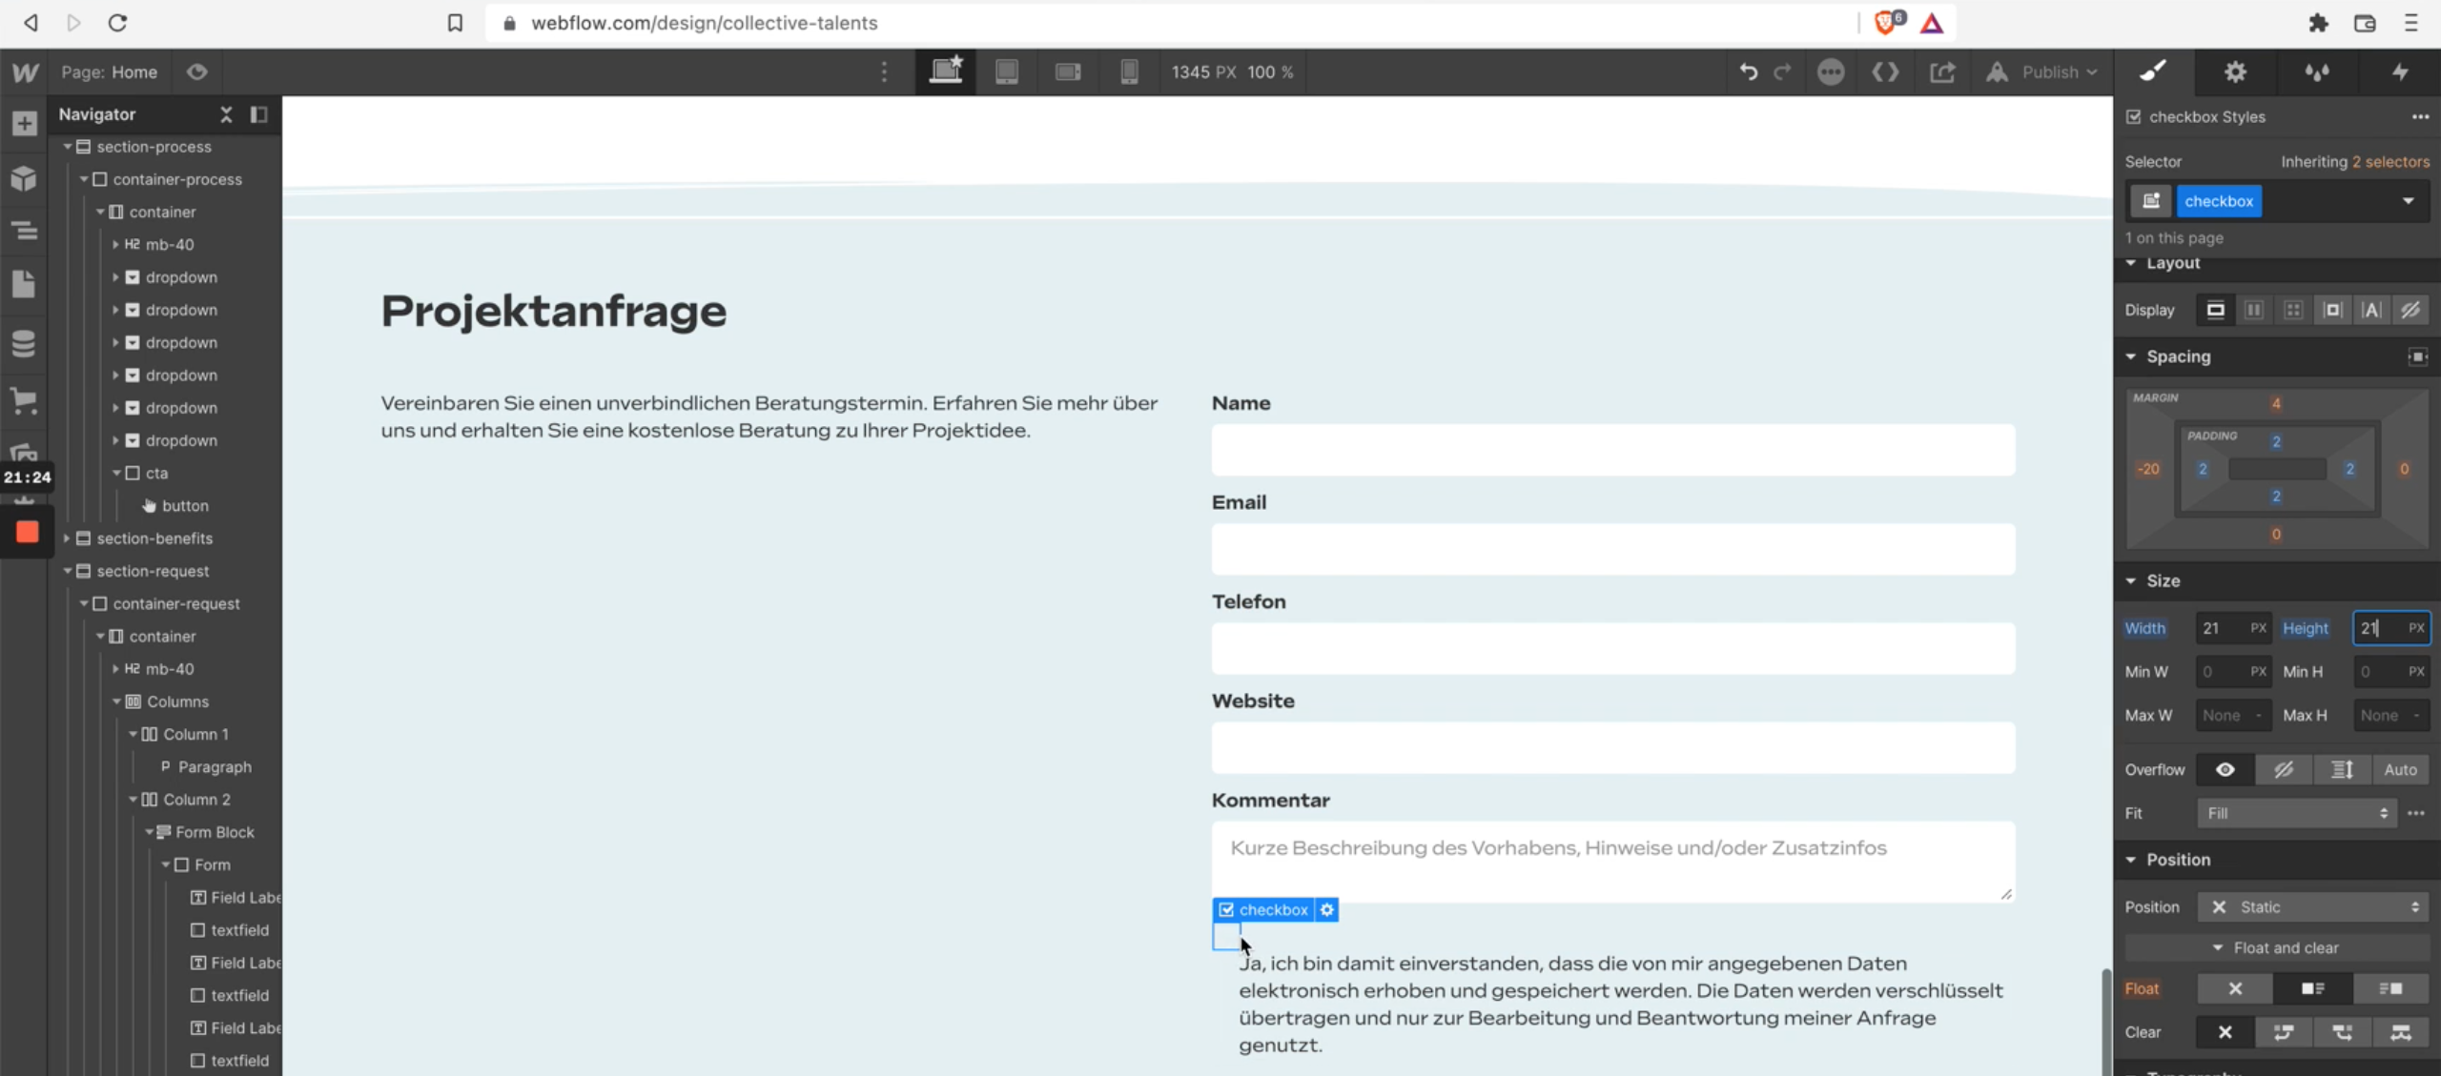Collapse the Spacing section
Image resolution: width=2441 pixels, height=1076 pixels.
[2131, 356]
